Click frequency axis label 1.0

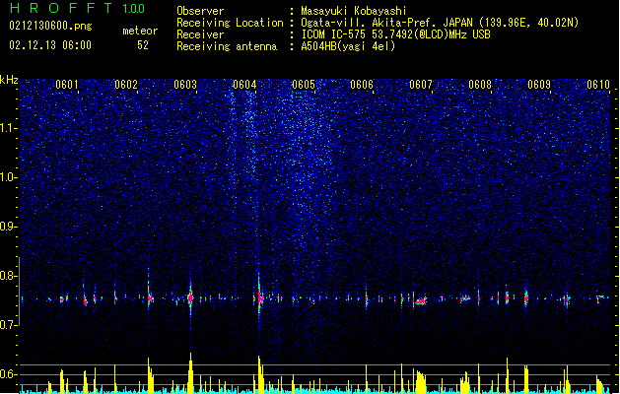(x=9, y=177)
